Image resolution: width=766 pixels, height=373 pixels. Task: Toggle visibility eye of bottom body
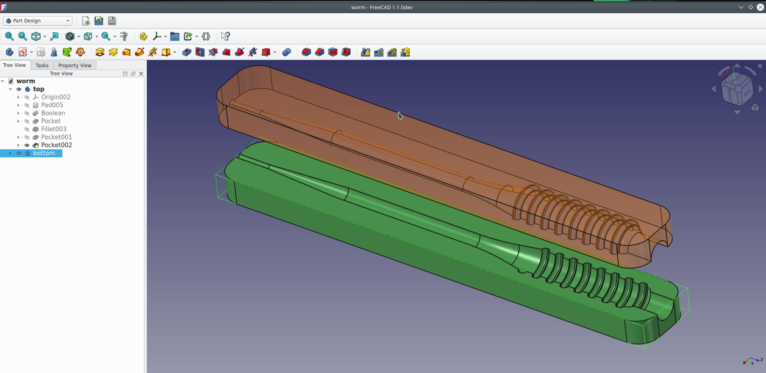19,153
